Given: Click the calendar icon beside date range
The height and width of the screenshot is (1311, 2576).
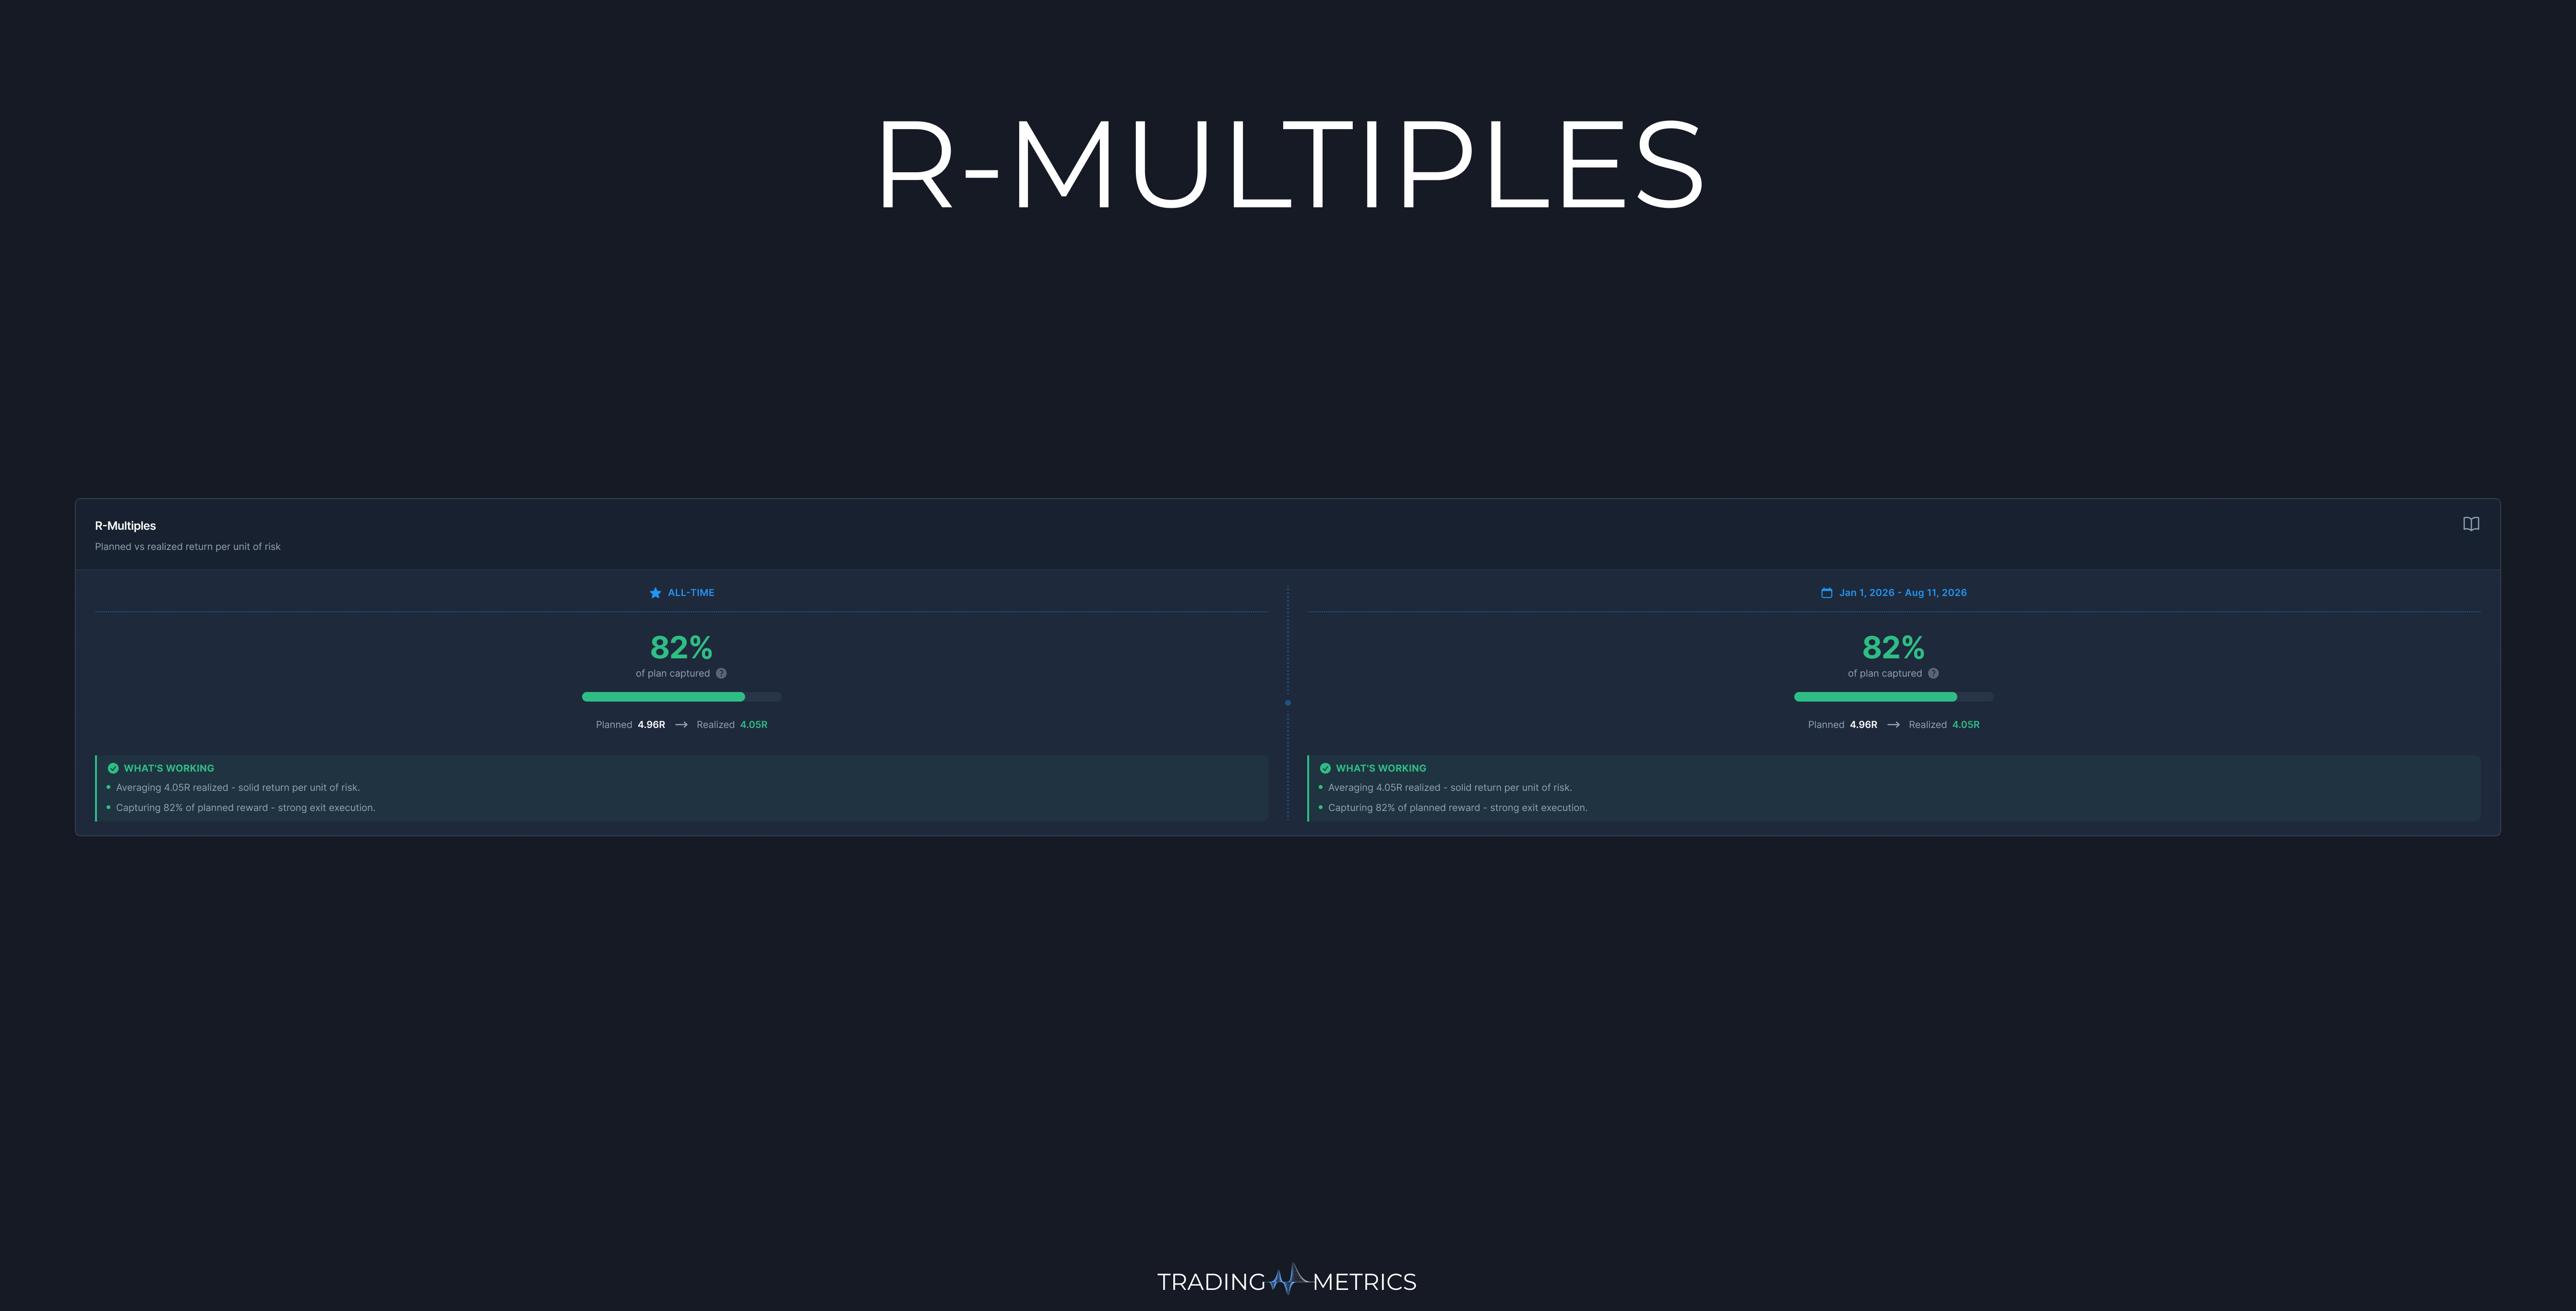Looking at the screenshot, I should [x=1826, y=593].
